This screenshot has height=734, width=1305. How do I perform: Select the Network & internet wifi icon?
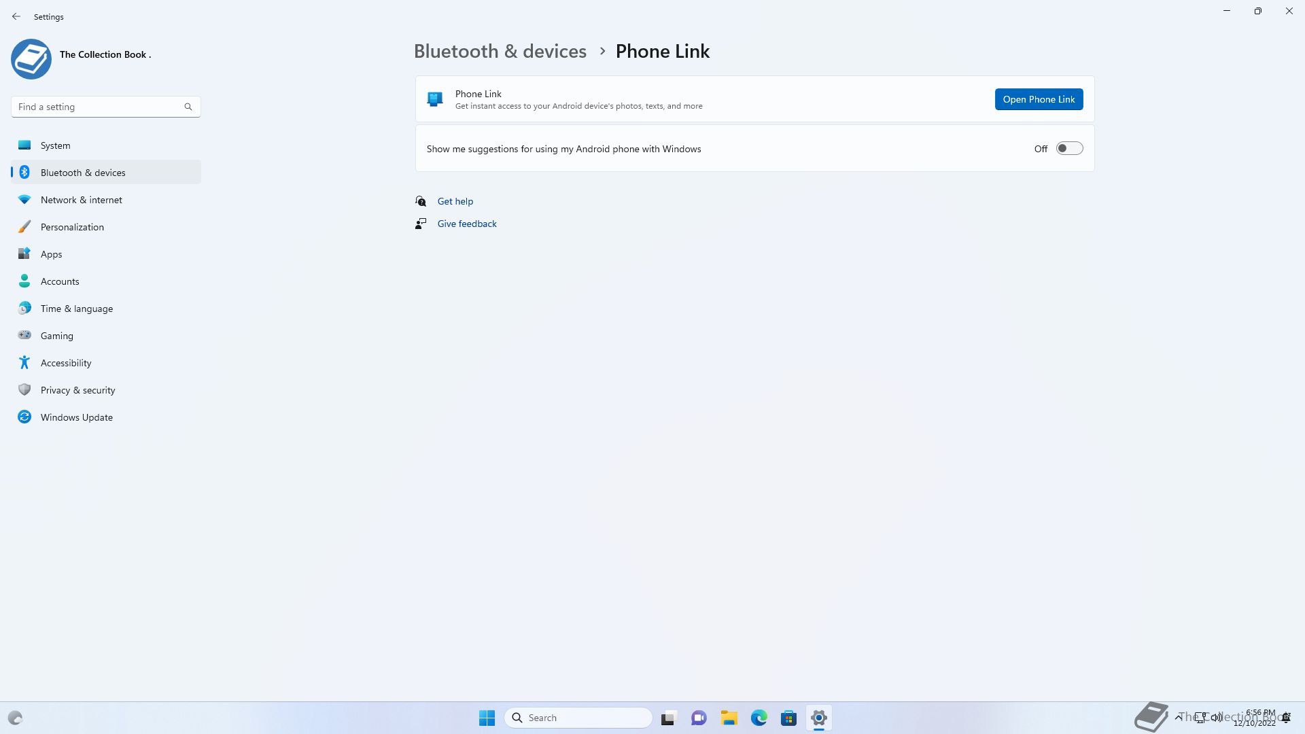pos(24,200)
